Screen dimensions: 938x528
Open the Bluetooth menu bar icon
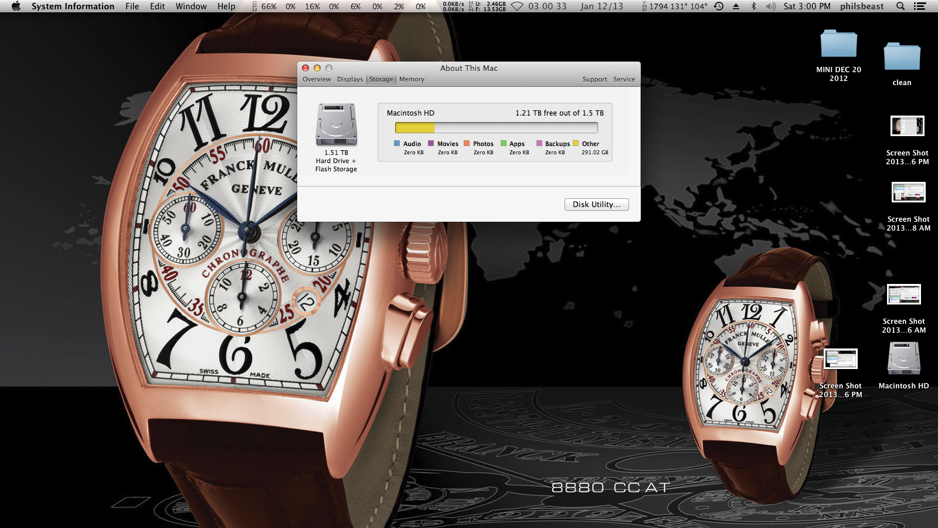[x=754, y=6]
